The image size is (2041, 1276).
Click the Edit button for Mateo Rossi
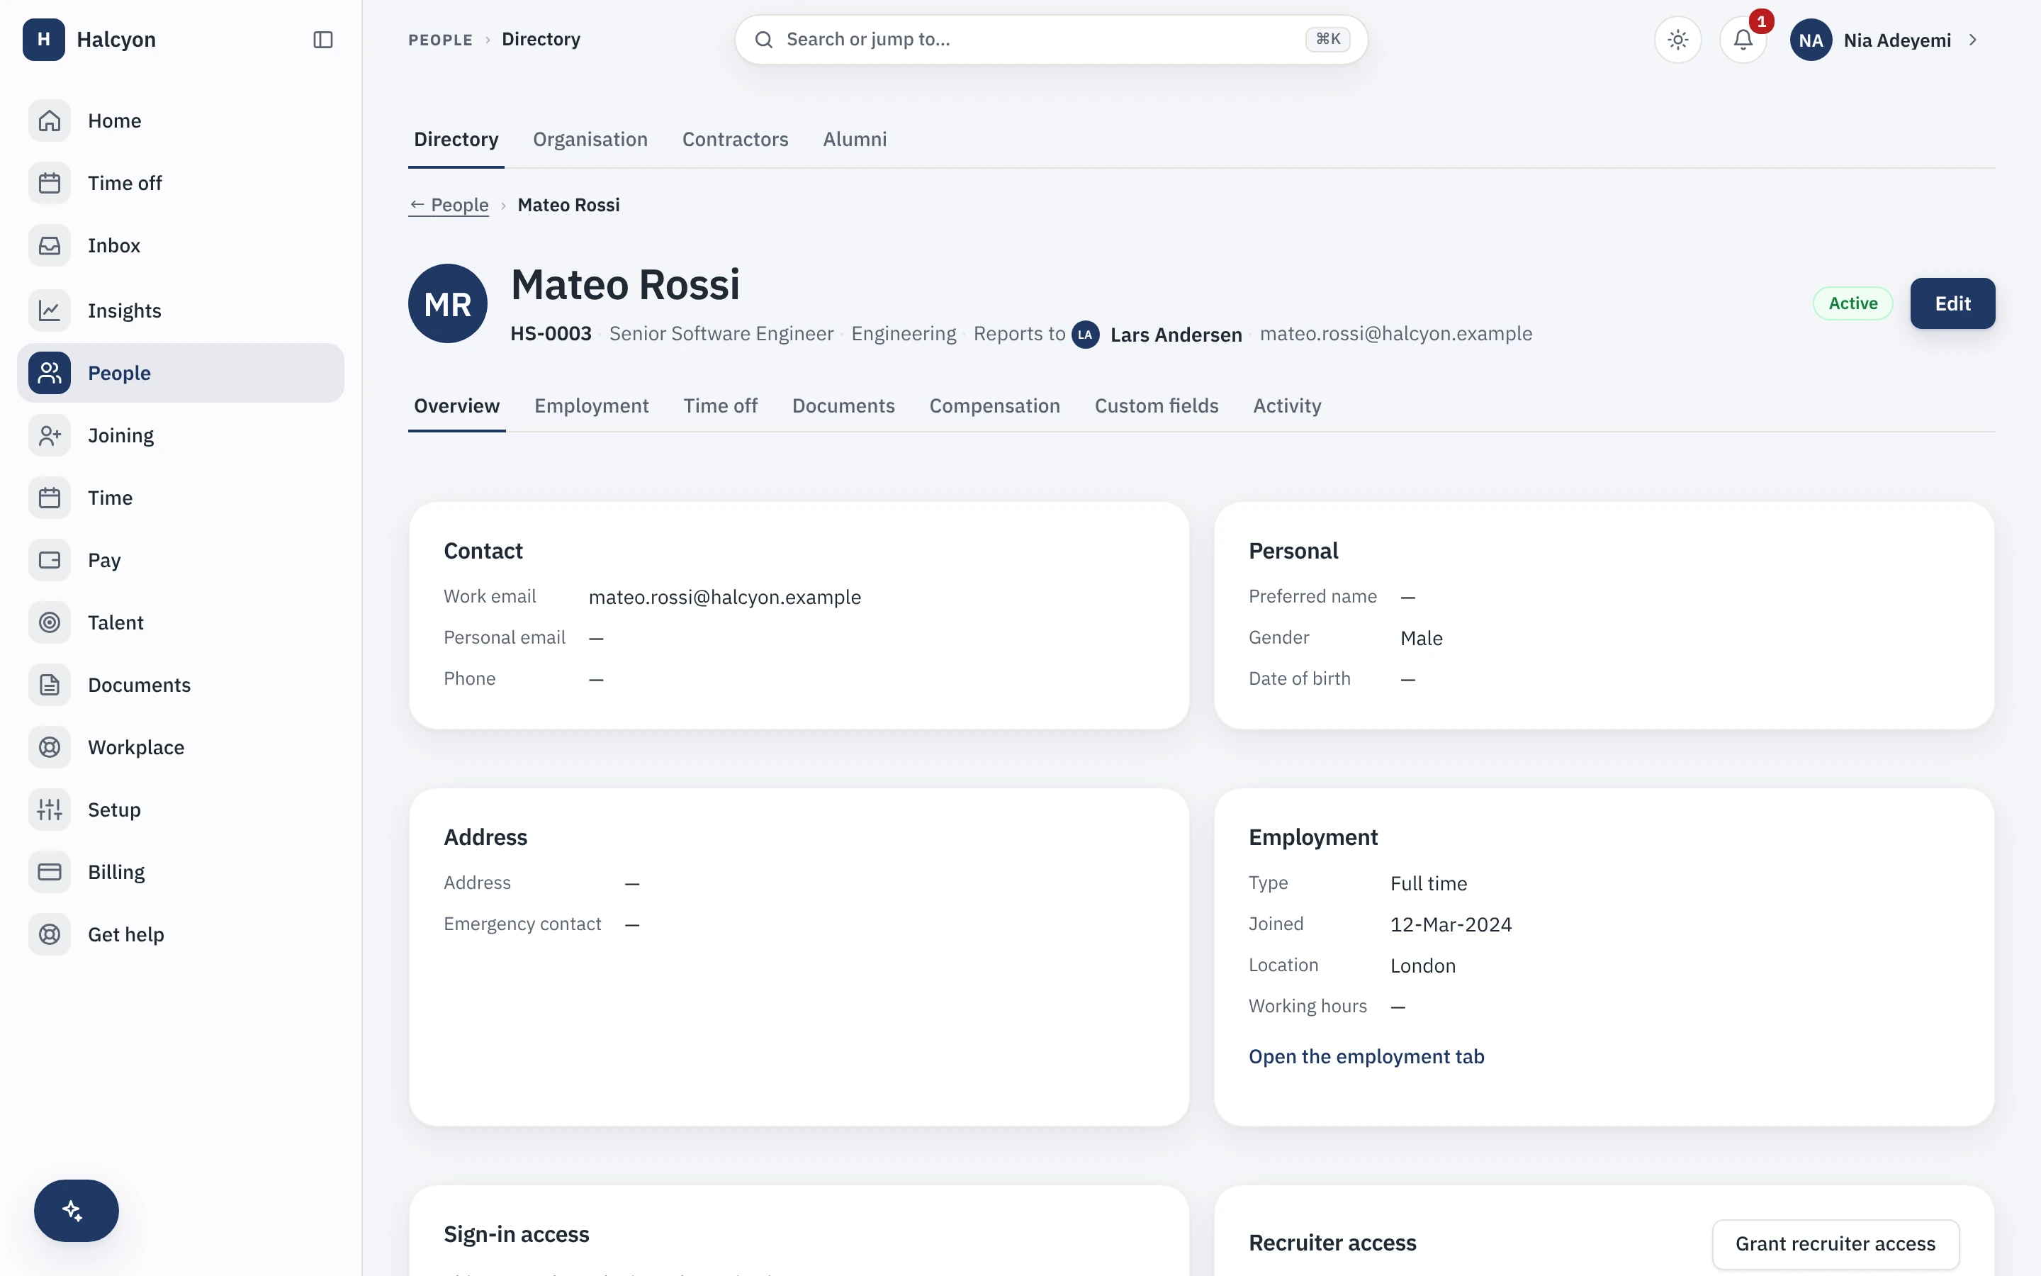tap(1952, 304)
